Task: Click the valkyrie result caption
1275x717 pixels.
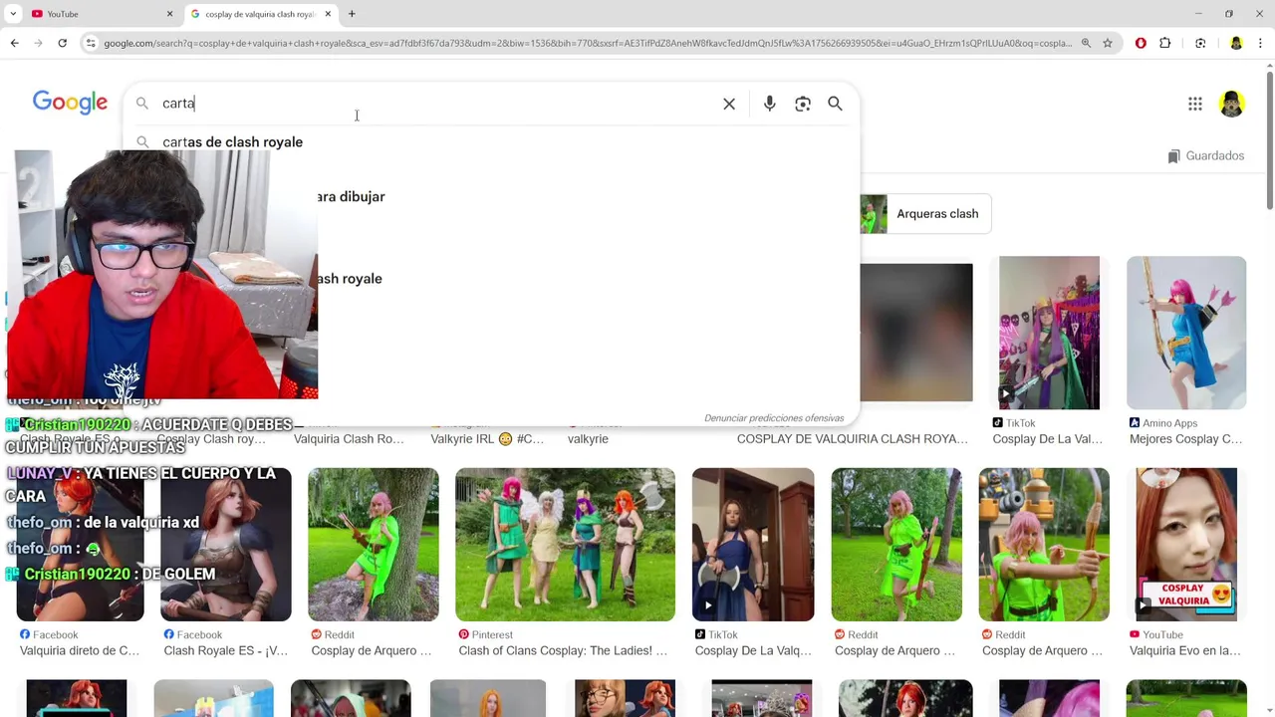Action: click(588, 439)
